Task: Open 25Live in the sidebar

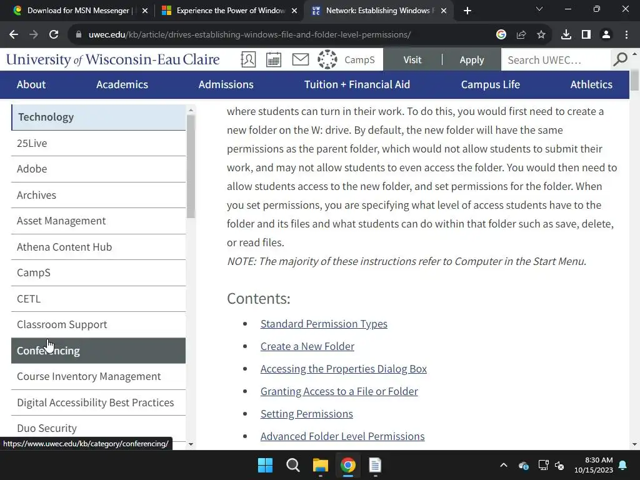Action: [98, 143]
